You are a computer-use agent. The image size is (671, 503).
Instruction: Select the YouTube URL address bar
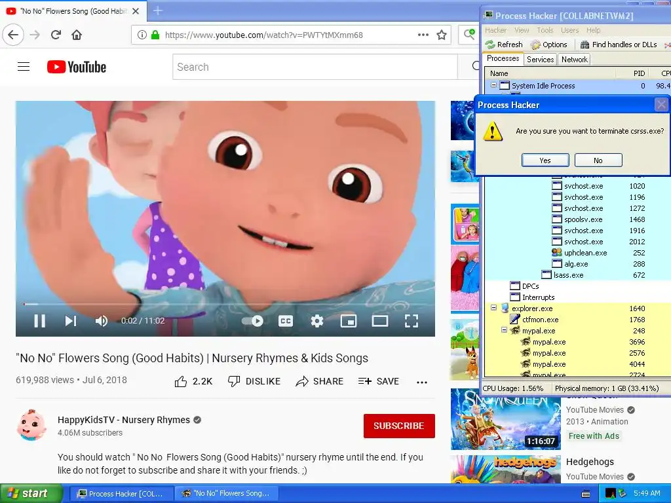tap(263, 35)
